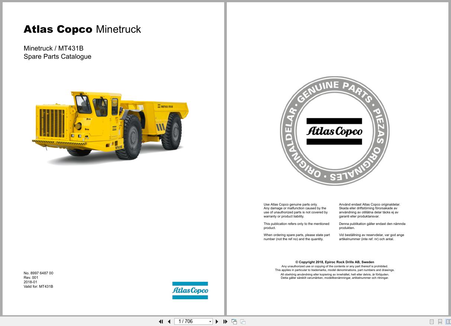Screen dimensions: 451x326
Task: Expand the page selection combo box
Action: tap(210, 321)
